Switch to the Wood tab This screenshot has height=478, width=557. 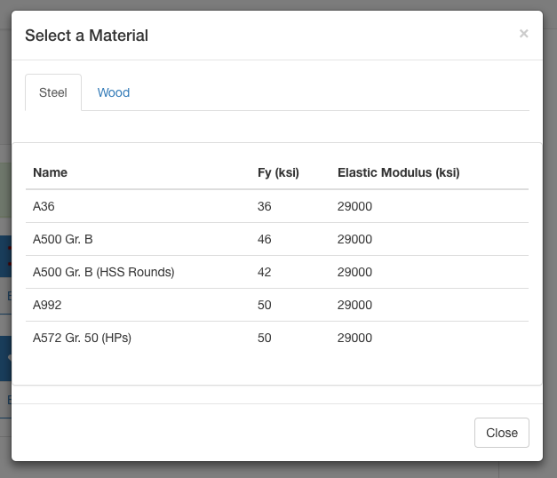[x=114, y=92]
